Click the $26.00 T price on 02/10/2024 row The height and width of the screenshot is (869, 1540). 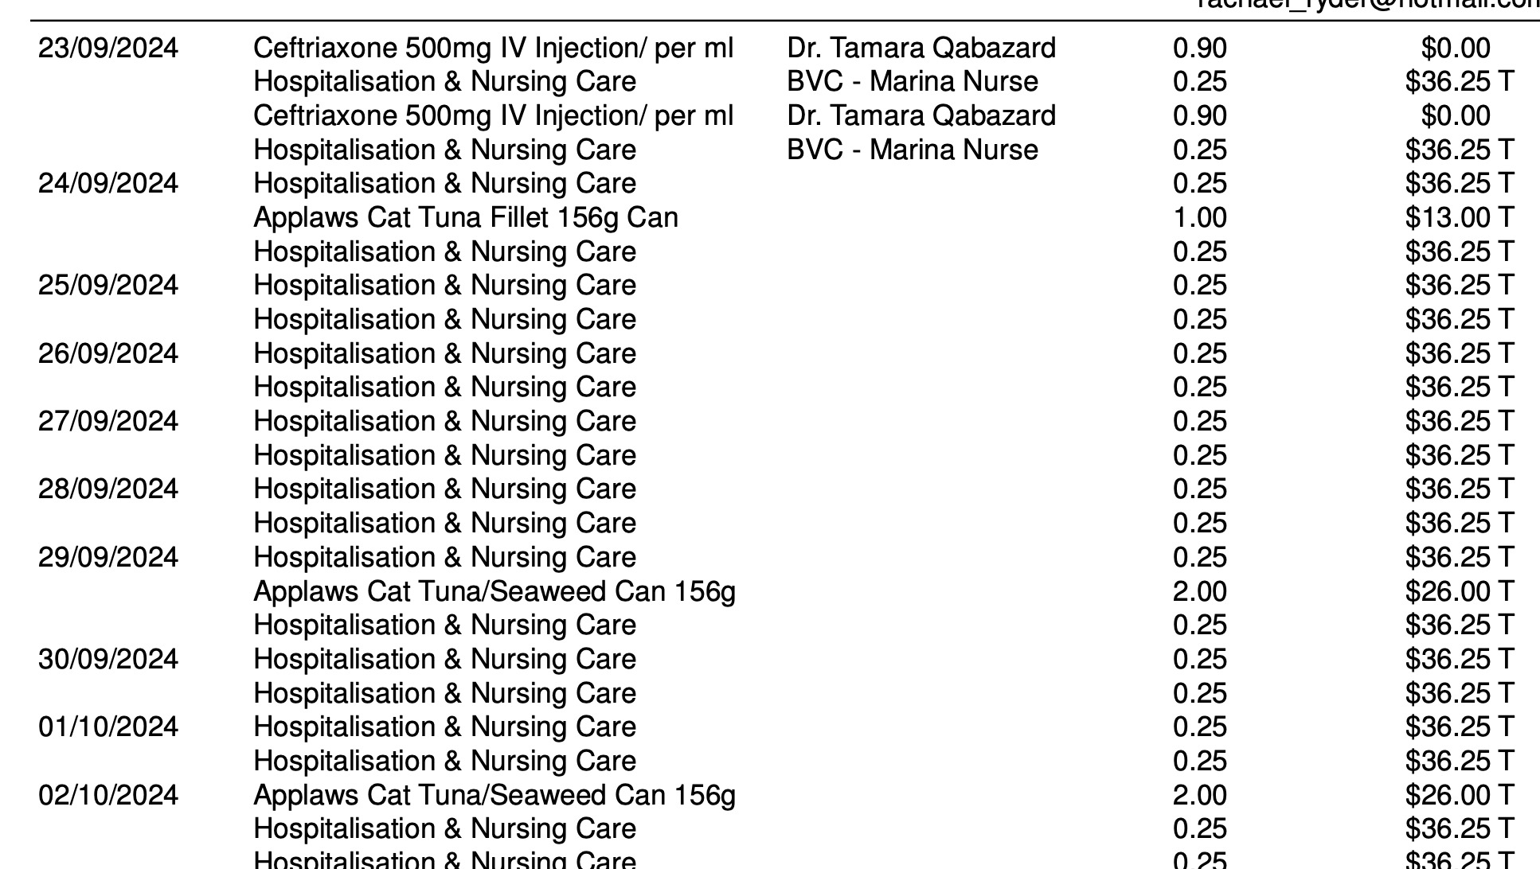coord(1459,795)
